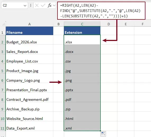
Task: Select cell Product_Image.jpg
Action: [x=29, y=69]
